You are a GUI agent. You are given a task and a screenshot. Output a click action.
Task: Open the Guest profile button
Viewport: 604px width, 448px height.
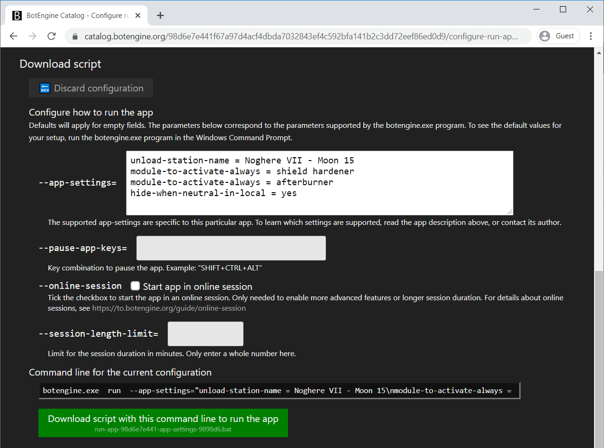(558, 36)
